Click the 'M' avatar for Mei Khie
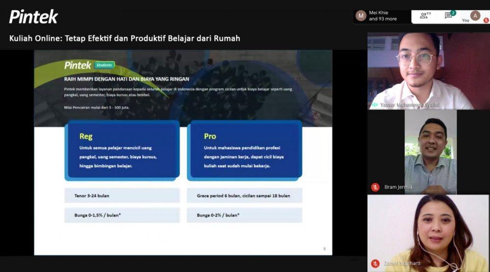 [x=361, y=16]
